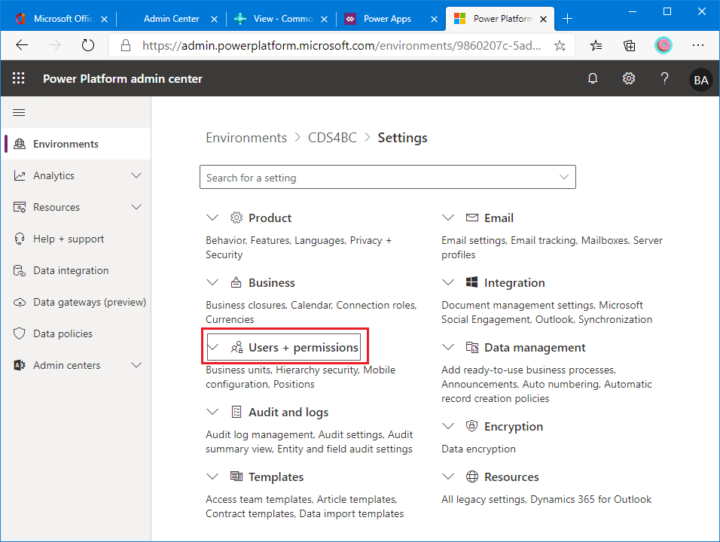Open Data policies in sidebar
Screen dimensions: 720x542
coord(76,333)
